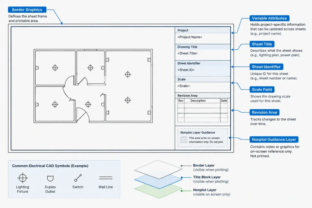
Task: Click the lower light fixture in the large right room
Action: coord(128,100)
